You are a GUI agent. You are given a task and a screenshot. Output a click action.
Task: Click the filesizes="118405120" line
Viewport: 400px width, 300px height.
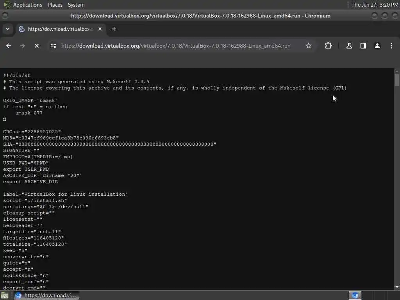[34, 238]
